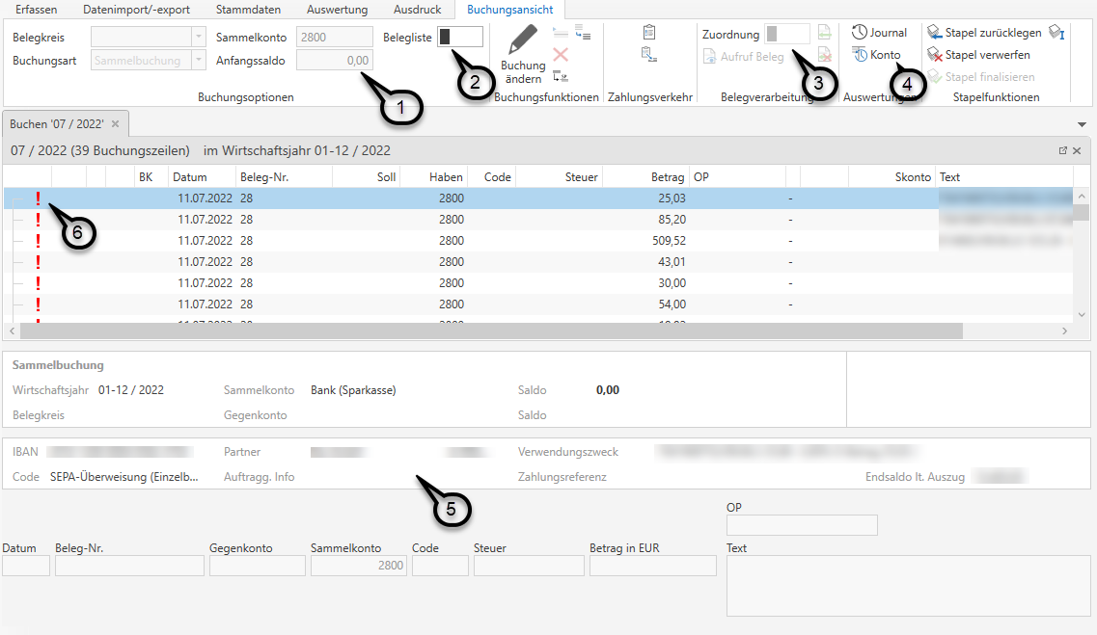
Task: Open the Stammdaten ribbon tab
Action: 248,10
